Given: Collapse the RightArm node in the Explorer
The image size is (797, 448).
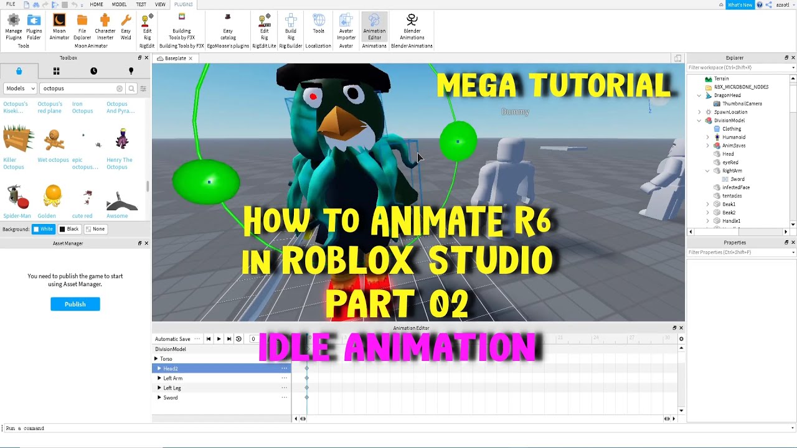Looking at the screenshot, I should pyautogui.click(x=707, y=170).
